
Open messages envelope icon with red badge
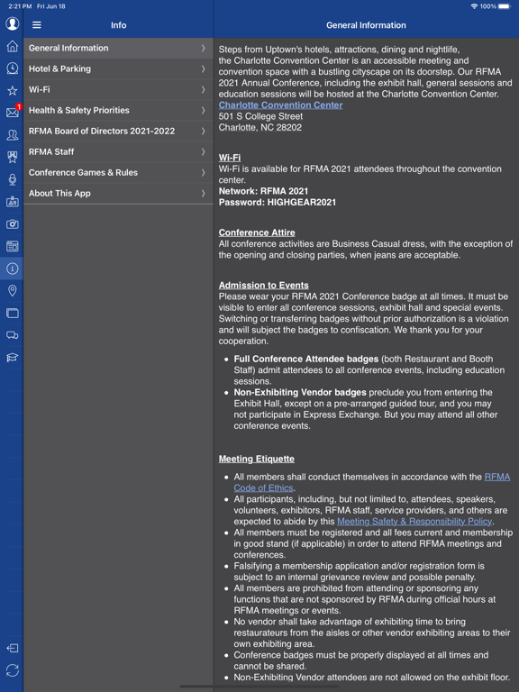[x=13, y=112]
